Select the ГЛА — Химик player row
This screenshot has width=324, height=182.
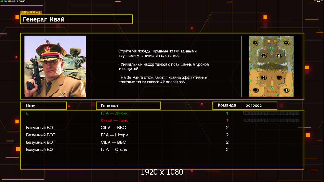pyautogui.click(x=162, y=113)
